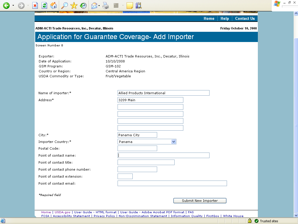Open the Information Quality link

[187, 216]
